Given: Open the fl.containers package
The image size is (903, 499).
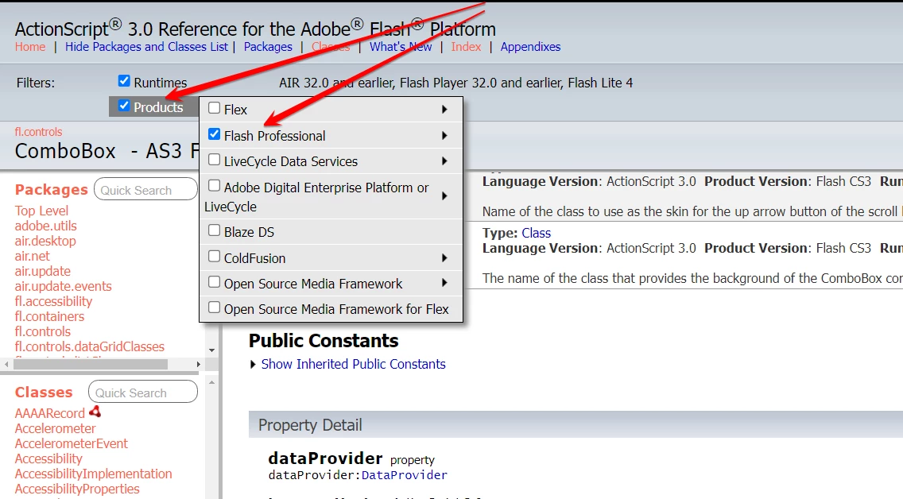Looking at the screenshot, I should [x=49, y=316].
